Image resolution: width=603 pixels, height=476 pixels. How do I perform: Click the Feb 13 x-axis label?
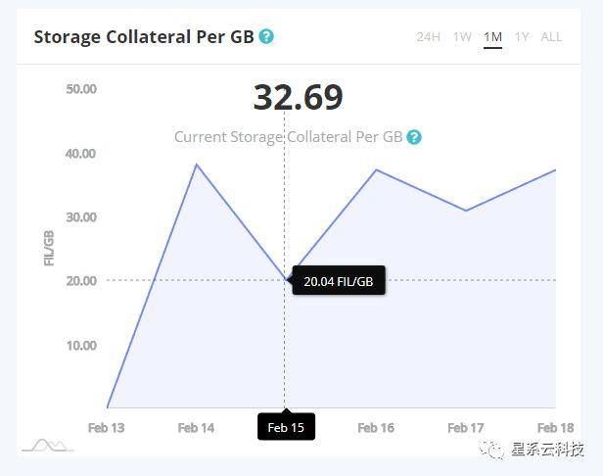coord(106,428)
